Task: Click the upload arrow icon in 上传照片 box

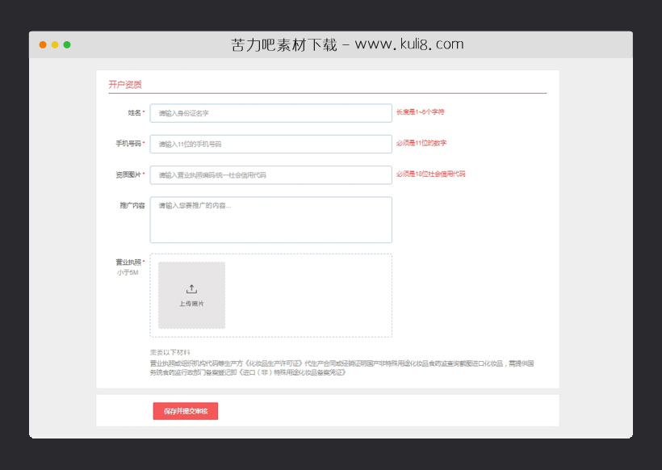Action: click(191, 287)
